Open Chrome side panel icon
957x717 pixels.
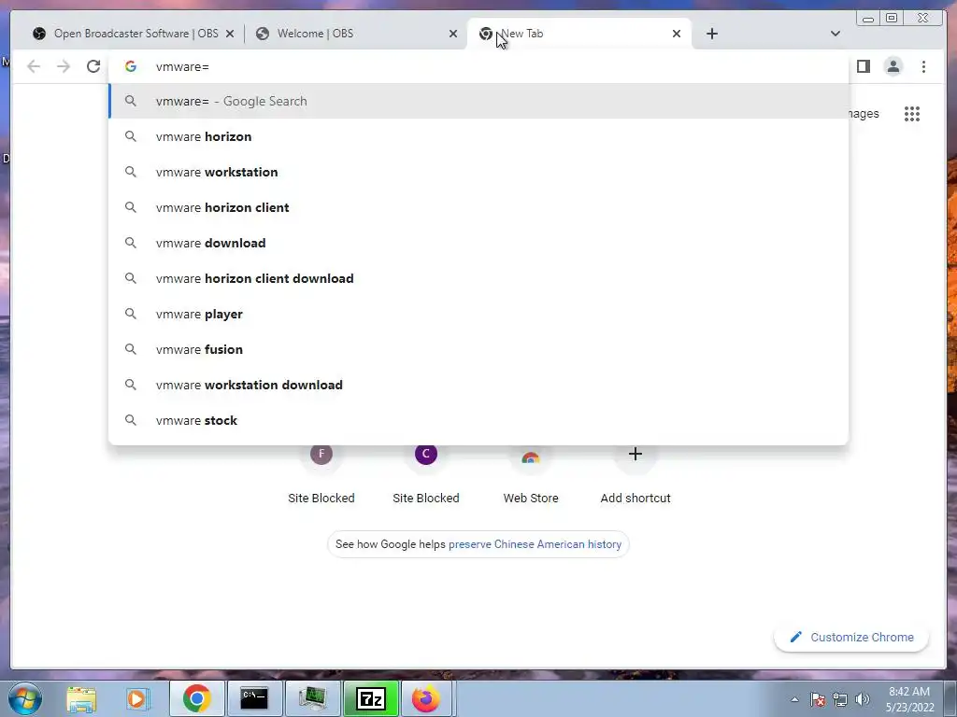[863, 66]
